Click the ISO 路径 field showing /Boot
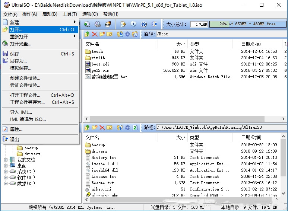288x211 pixels. point(221,34)
